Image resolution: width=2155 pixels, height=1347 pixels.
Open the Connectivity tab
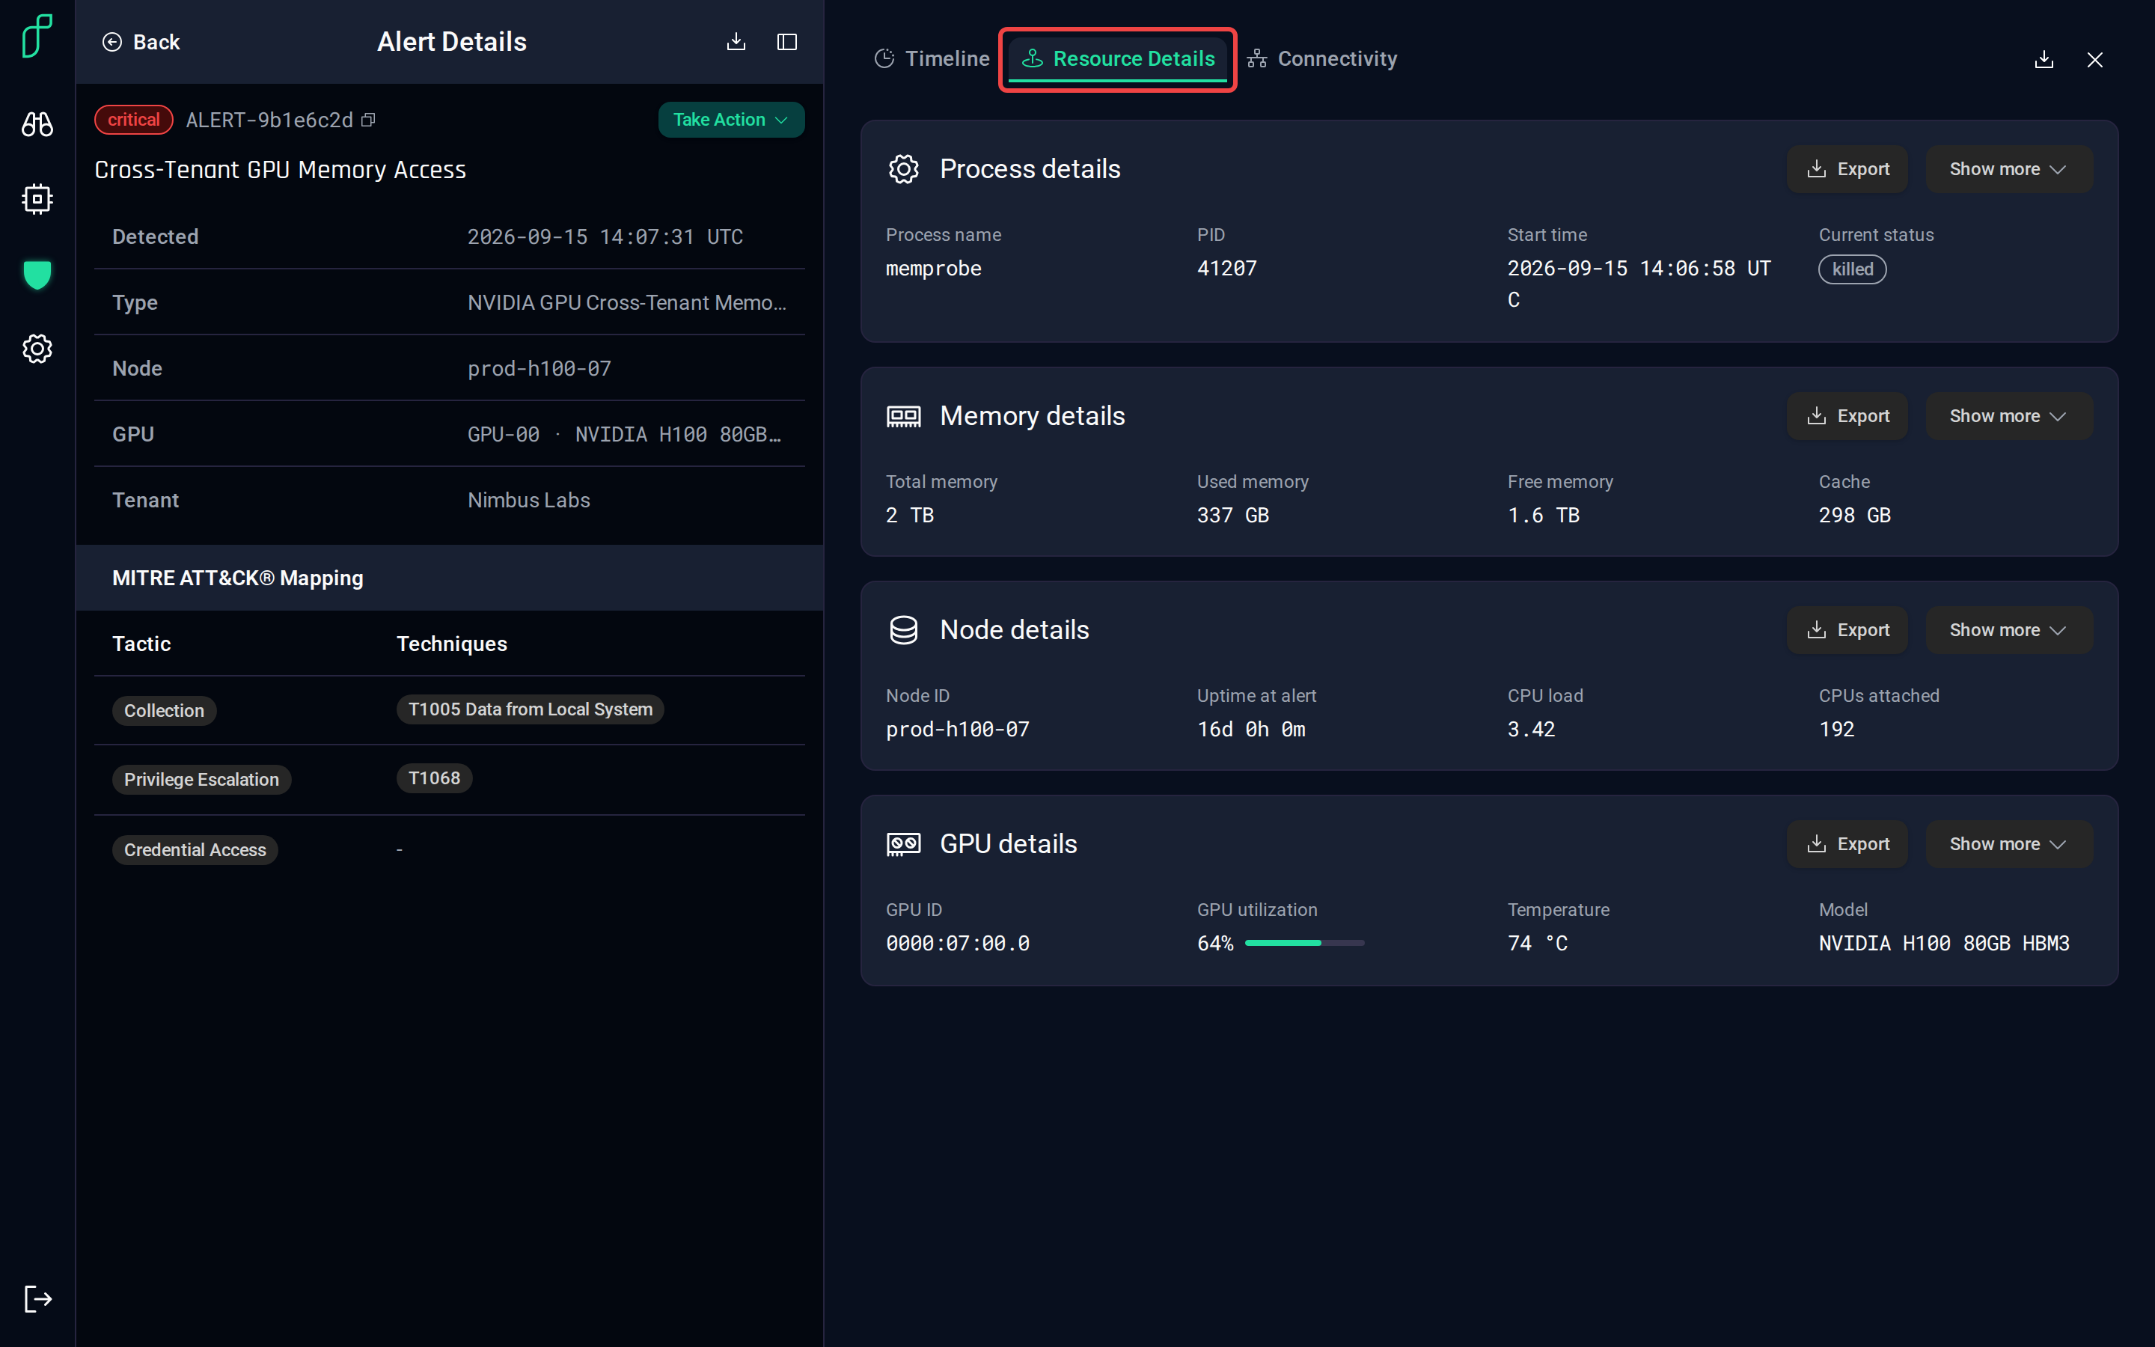pyautogui.click(x=1321, y=59)
